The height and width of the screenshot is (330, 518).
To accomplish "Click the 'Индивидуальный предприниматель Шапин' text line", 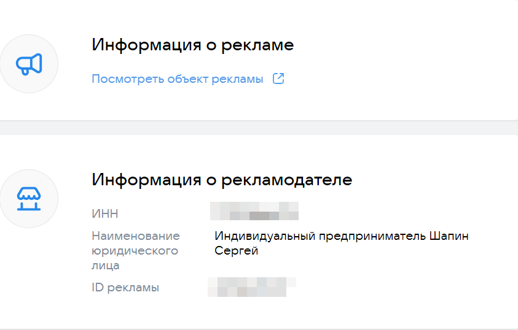I will coord(342,236).
